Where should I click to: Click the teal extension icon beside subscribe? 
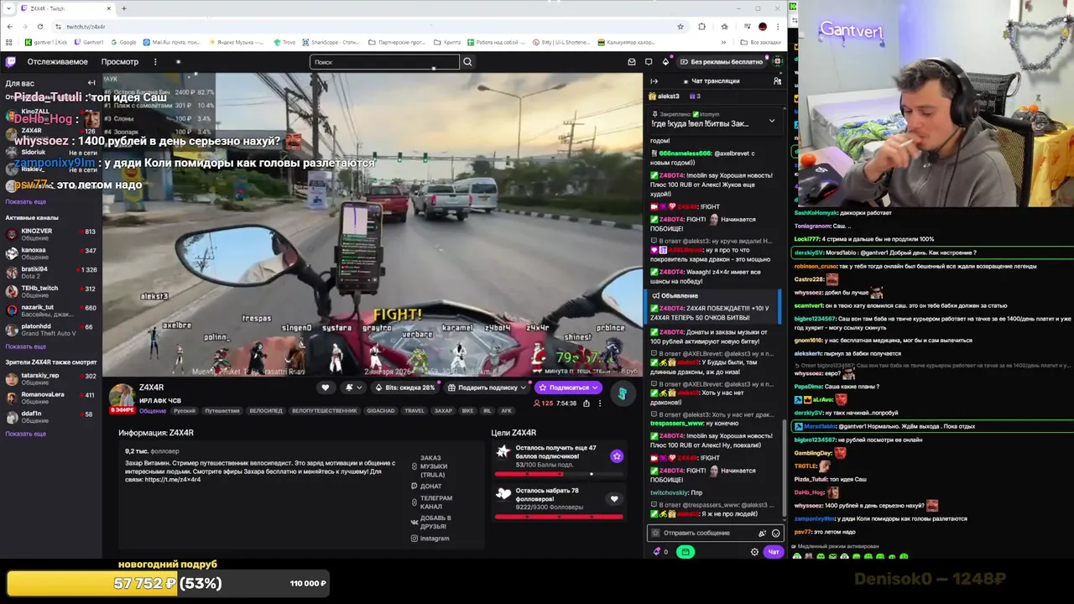[x=622, y=393]
